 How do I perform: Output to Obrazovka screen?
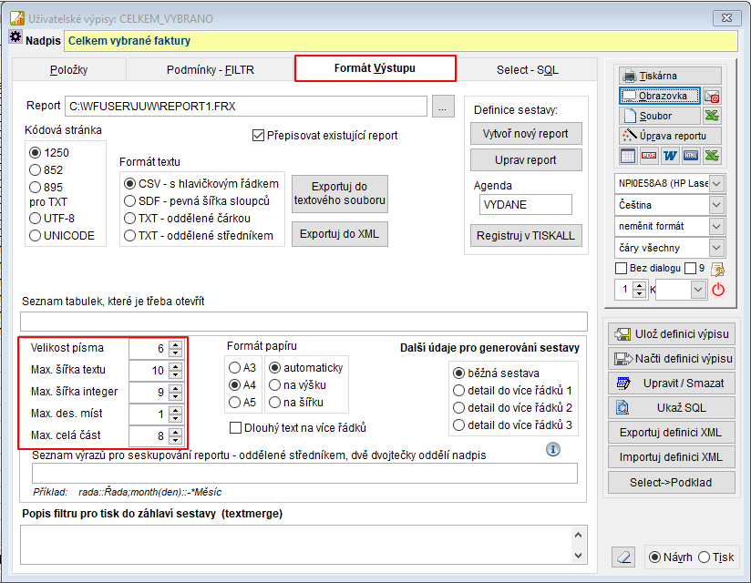point(660,96)
